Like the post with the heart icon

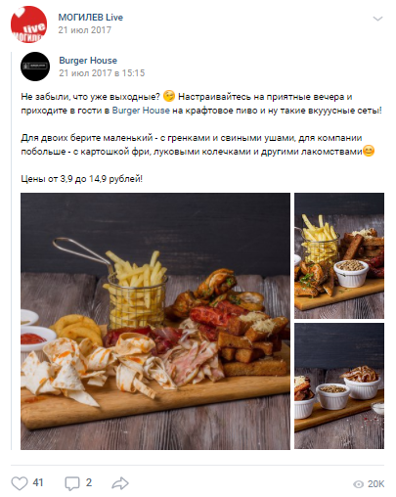coord(20,483)
